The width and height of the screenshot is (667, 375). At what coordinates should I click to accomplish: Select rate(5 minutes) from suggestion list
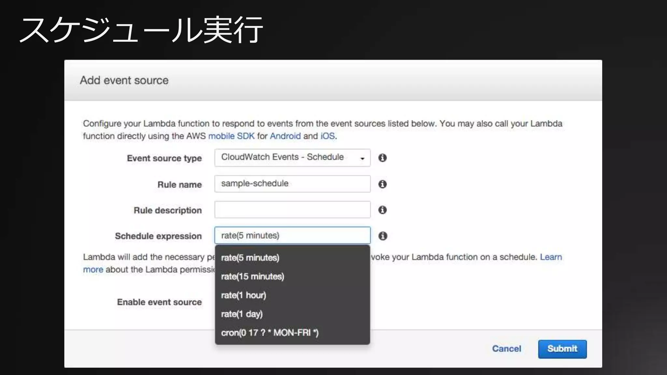coord(250,258)
